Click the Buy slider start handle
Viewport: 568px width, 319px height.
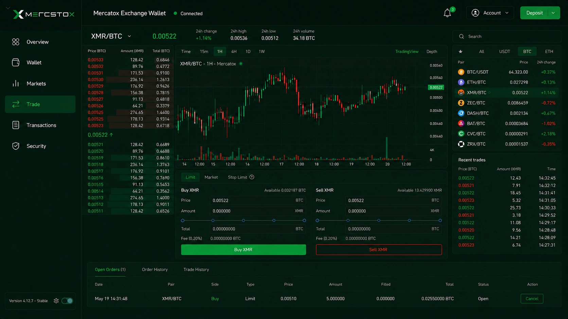183,220
